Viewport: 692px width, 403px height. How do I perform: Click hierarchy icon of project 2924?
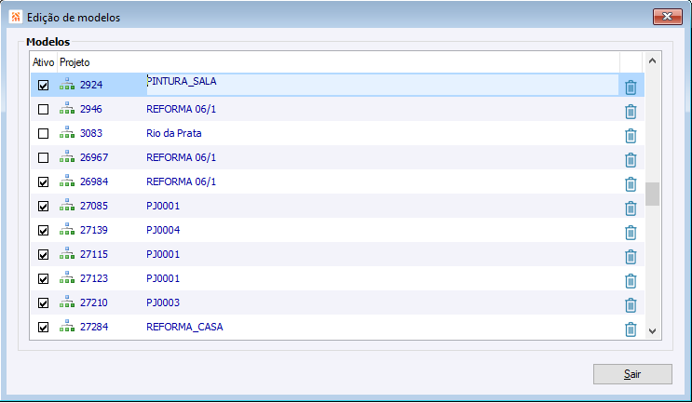click(67, 84)
